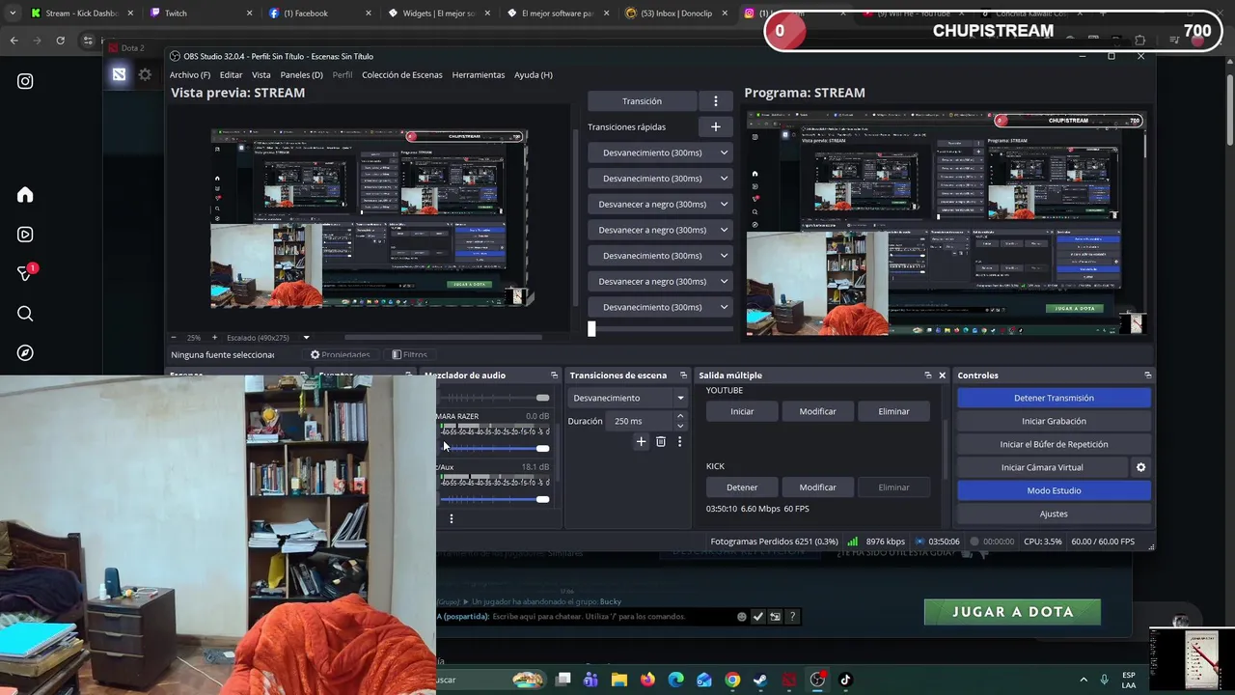Stop the stream with Detener Transmisión

pos(1054,398)
